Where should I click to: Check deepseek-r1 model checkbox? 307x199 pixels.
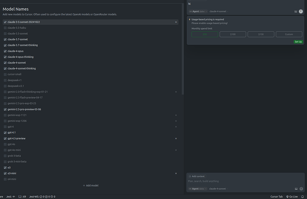click(x=5, y=80)
